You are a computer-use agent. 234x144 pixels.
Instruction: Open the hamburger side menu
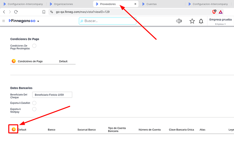tap(4, 21)
